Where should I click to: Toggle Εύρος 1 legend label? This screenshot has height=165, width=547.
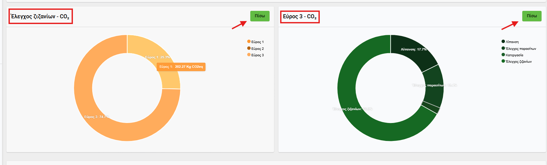coord(257,42)
